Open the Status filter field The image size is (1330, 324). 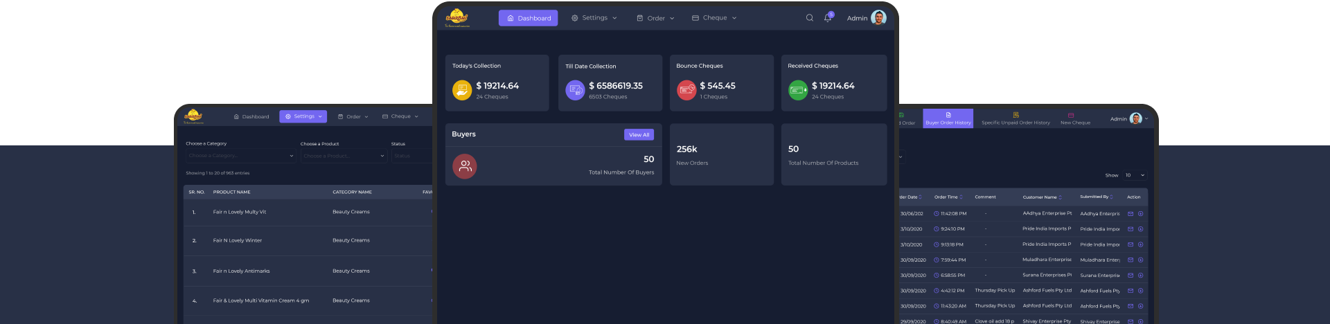tap(411, 156)
